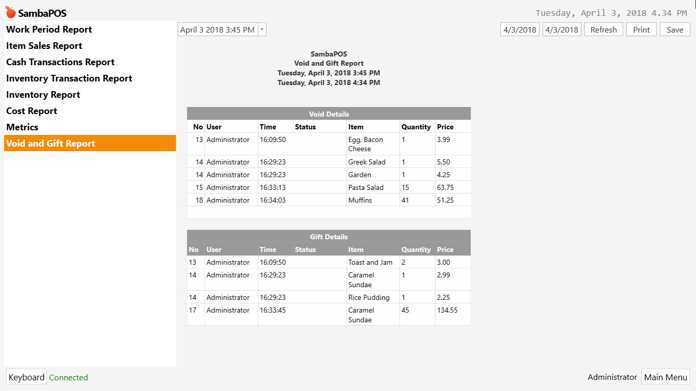This screenshot has width=696, height=391.
Task: Open the Metrics report
Action: [21, 127]
